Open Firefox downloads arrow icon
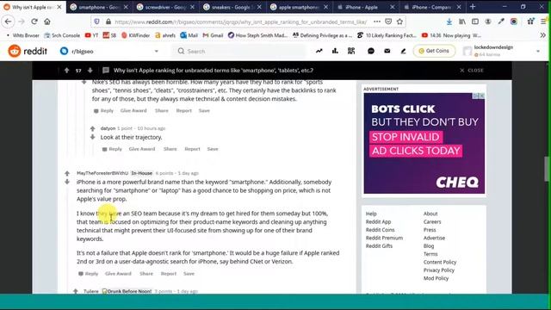This screenshot has height=310, width=551. click(449, 22)
